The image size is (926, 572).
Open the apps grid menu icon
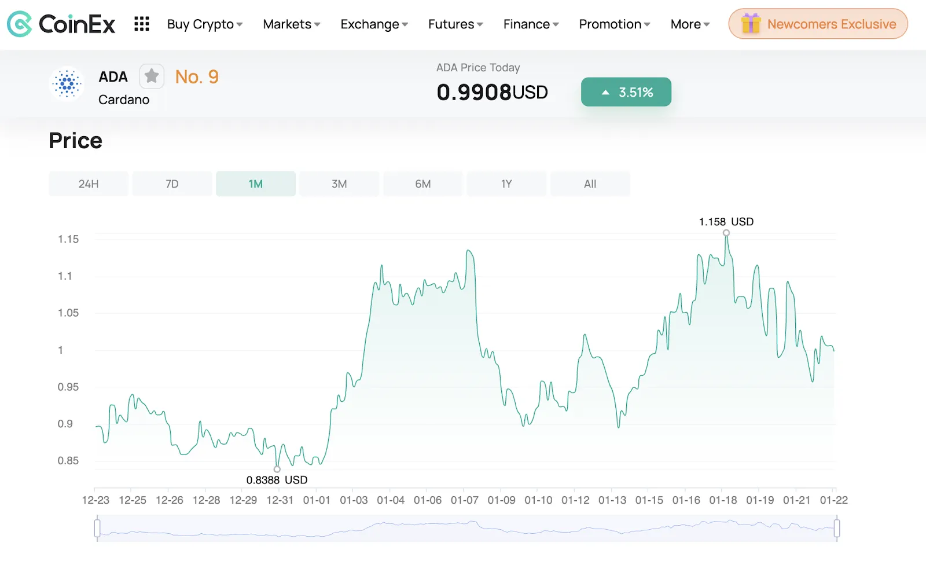(142, 24)
